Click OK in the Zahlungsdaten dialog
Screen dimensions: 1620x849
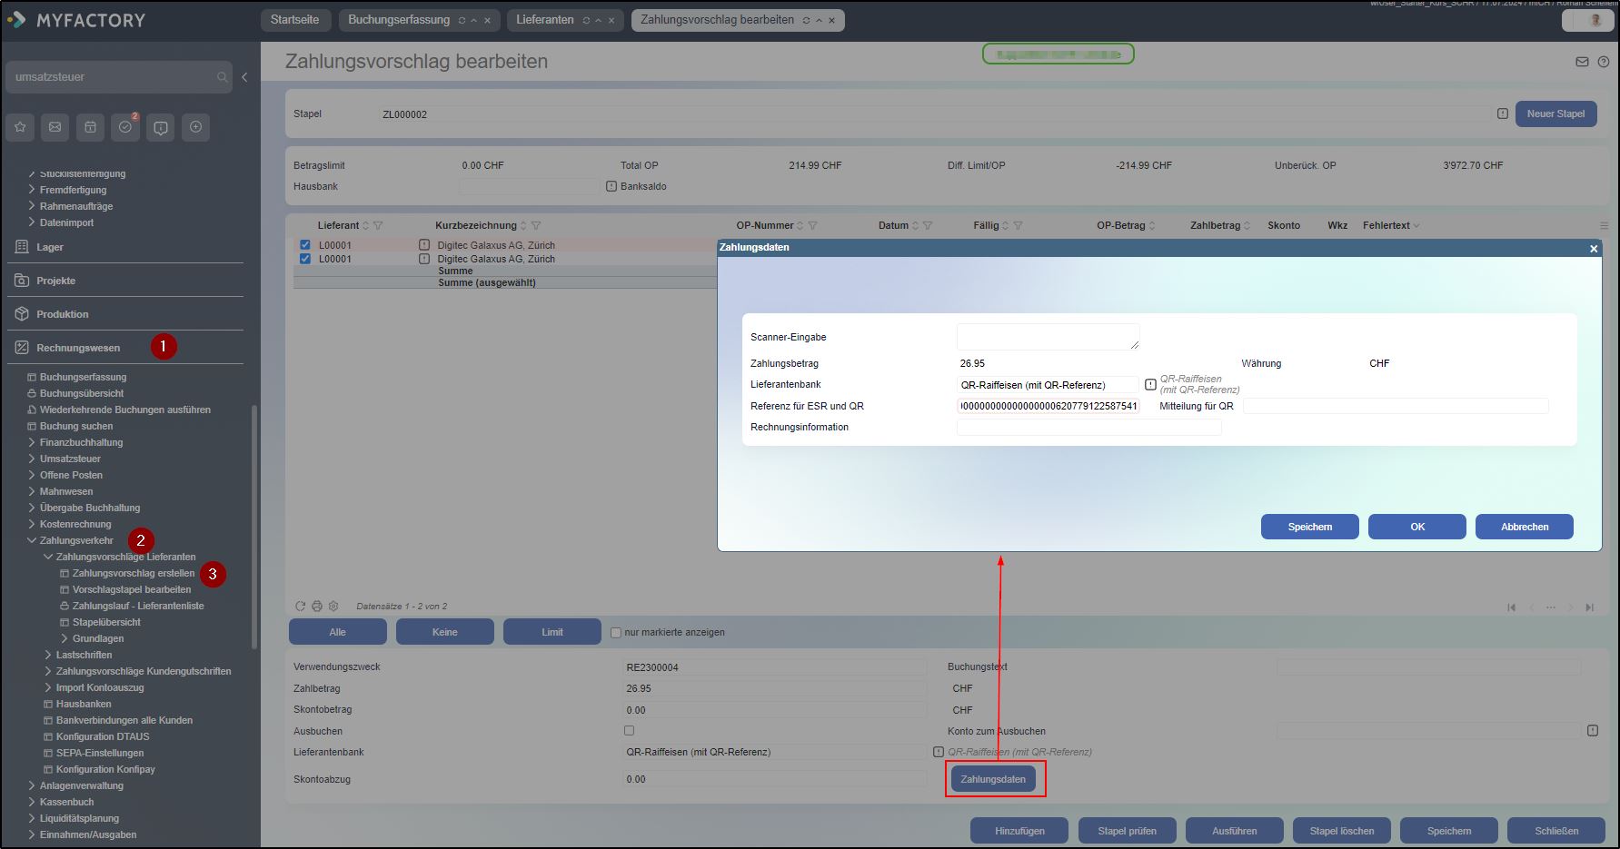tap(1416, 527)
